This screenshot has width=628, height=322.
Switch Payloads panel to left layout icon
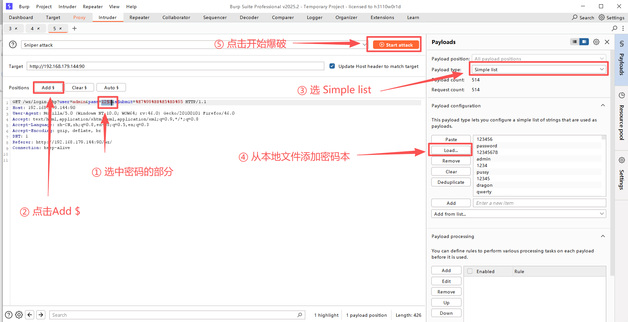(575, 42)
